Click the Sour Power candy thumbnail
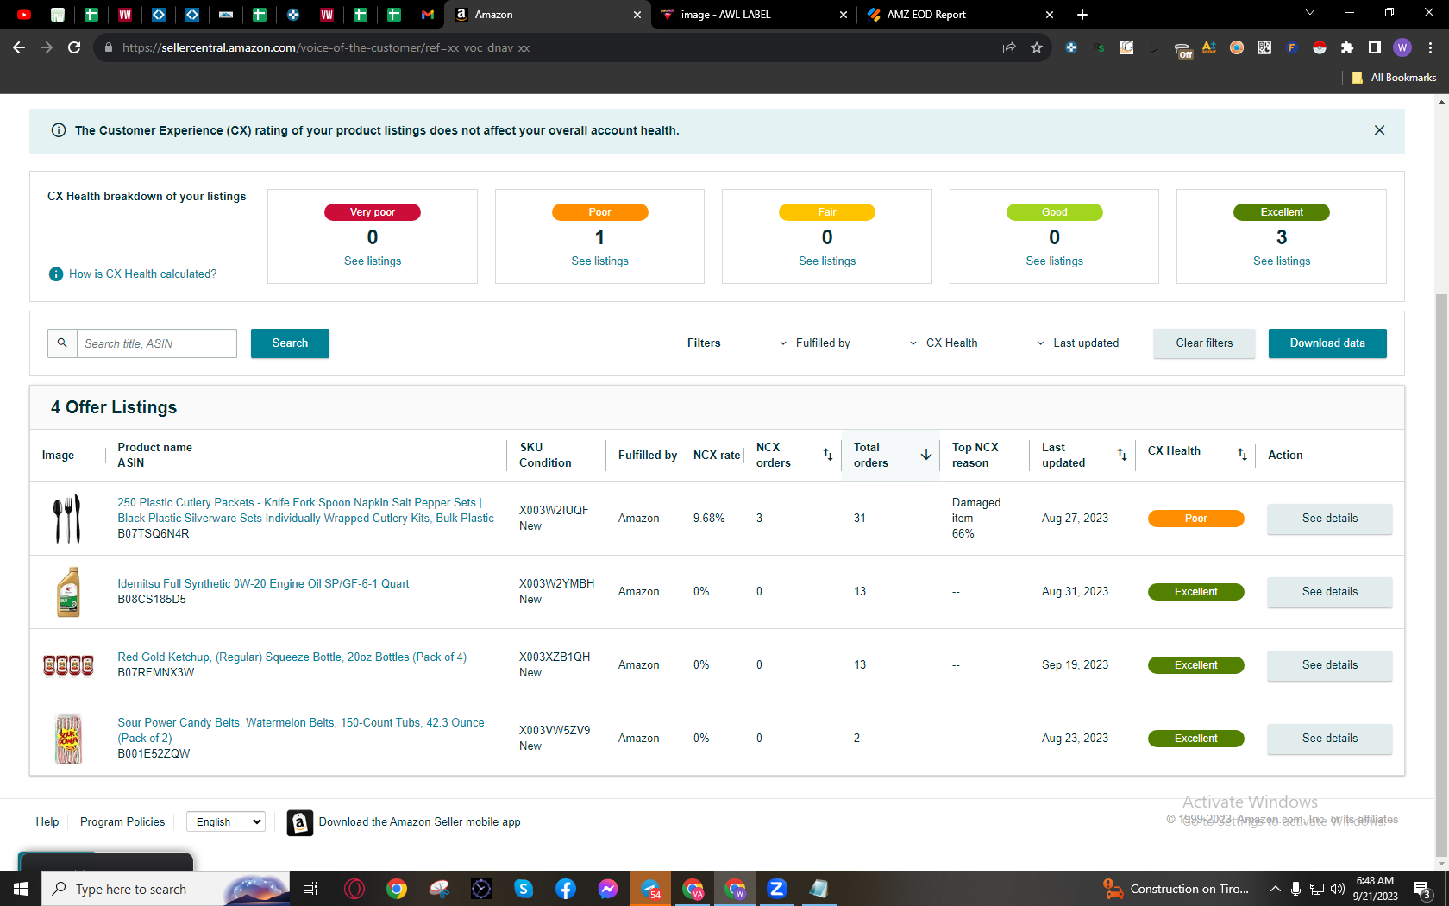Viewport: 1449px width, 906px height. [68, 739]
